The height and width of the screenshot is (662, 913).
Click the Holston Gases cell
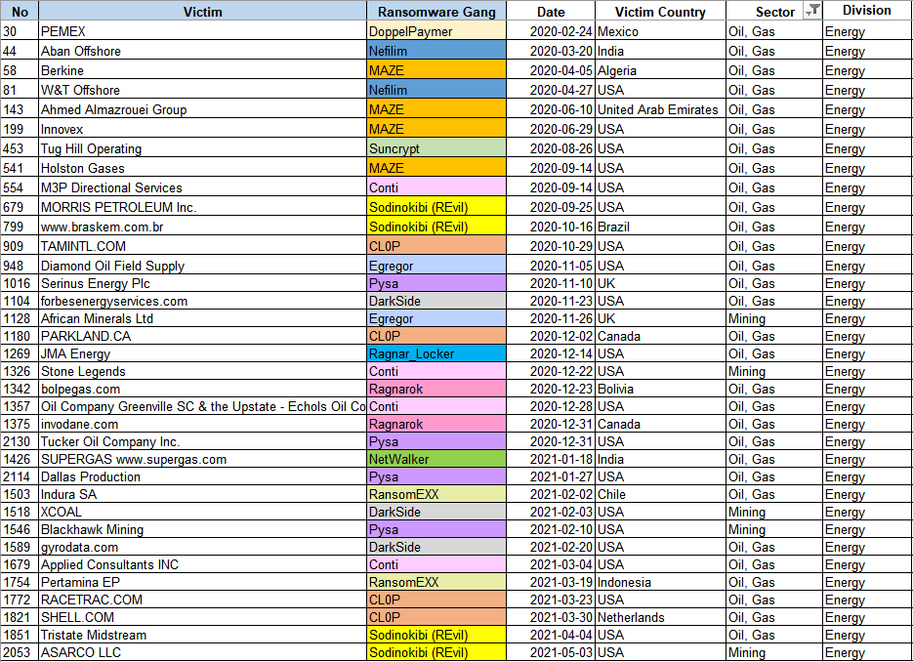(x=203, y=168)
